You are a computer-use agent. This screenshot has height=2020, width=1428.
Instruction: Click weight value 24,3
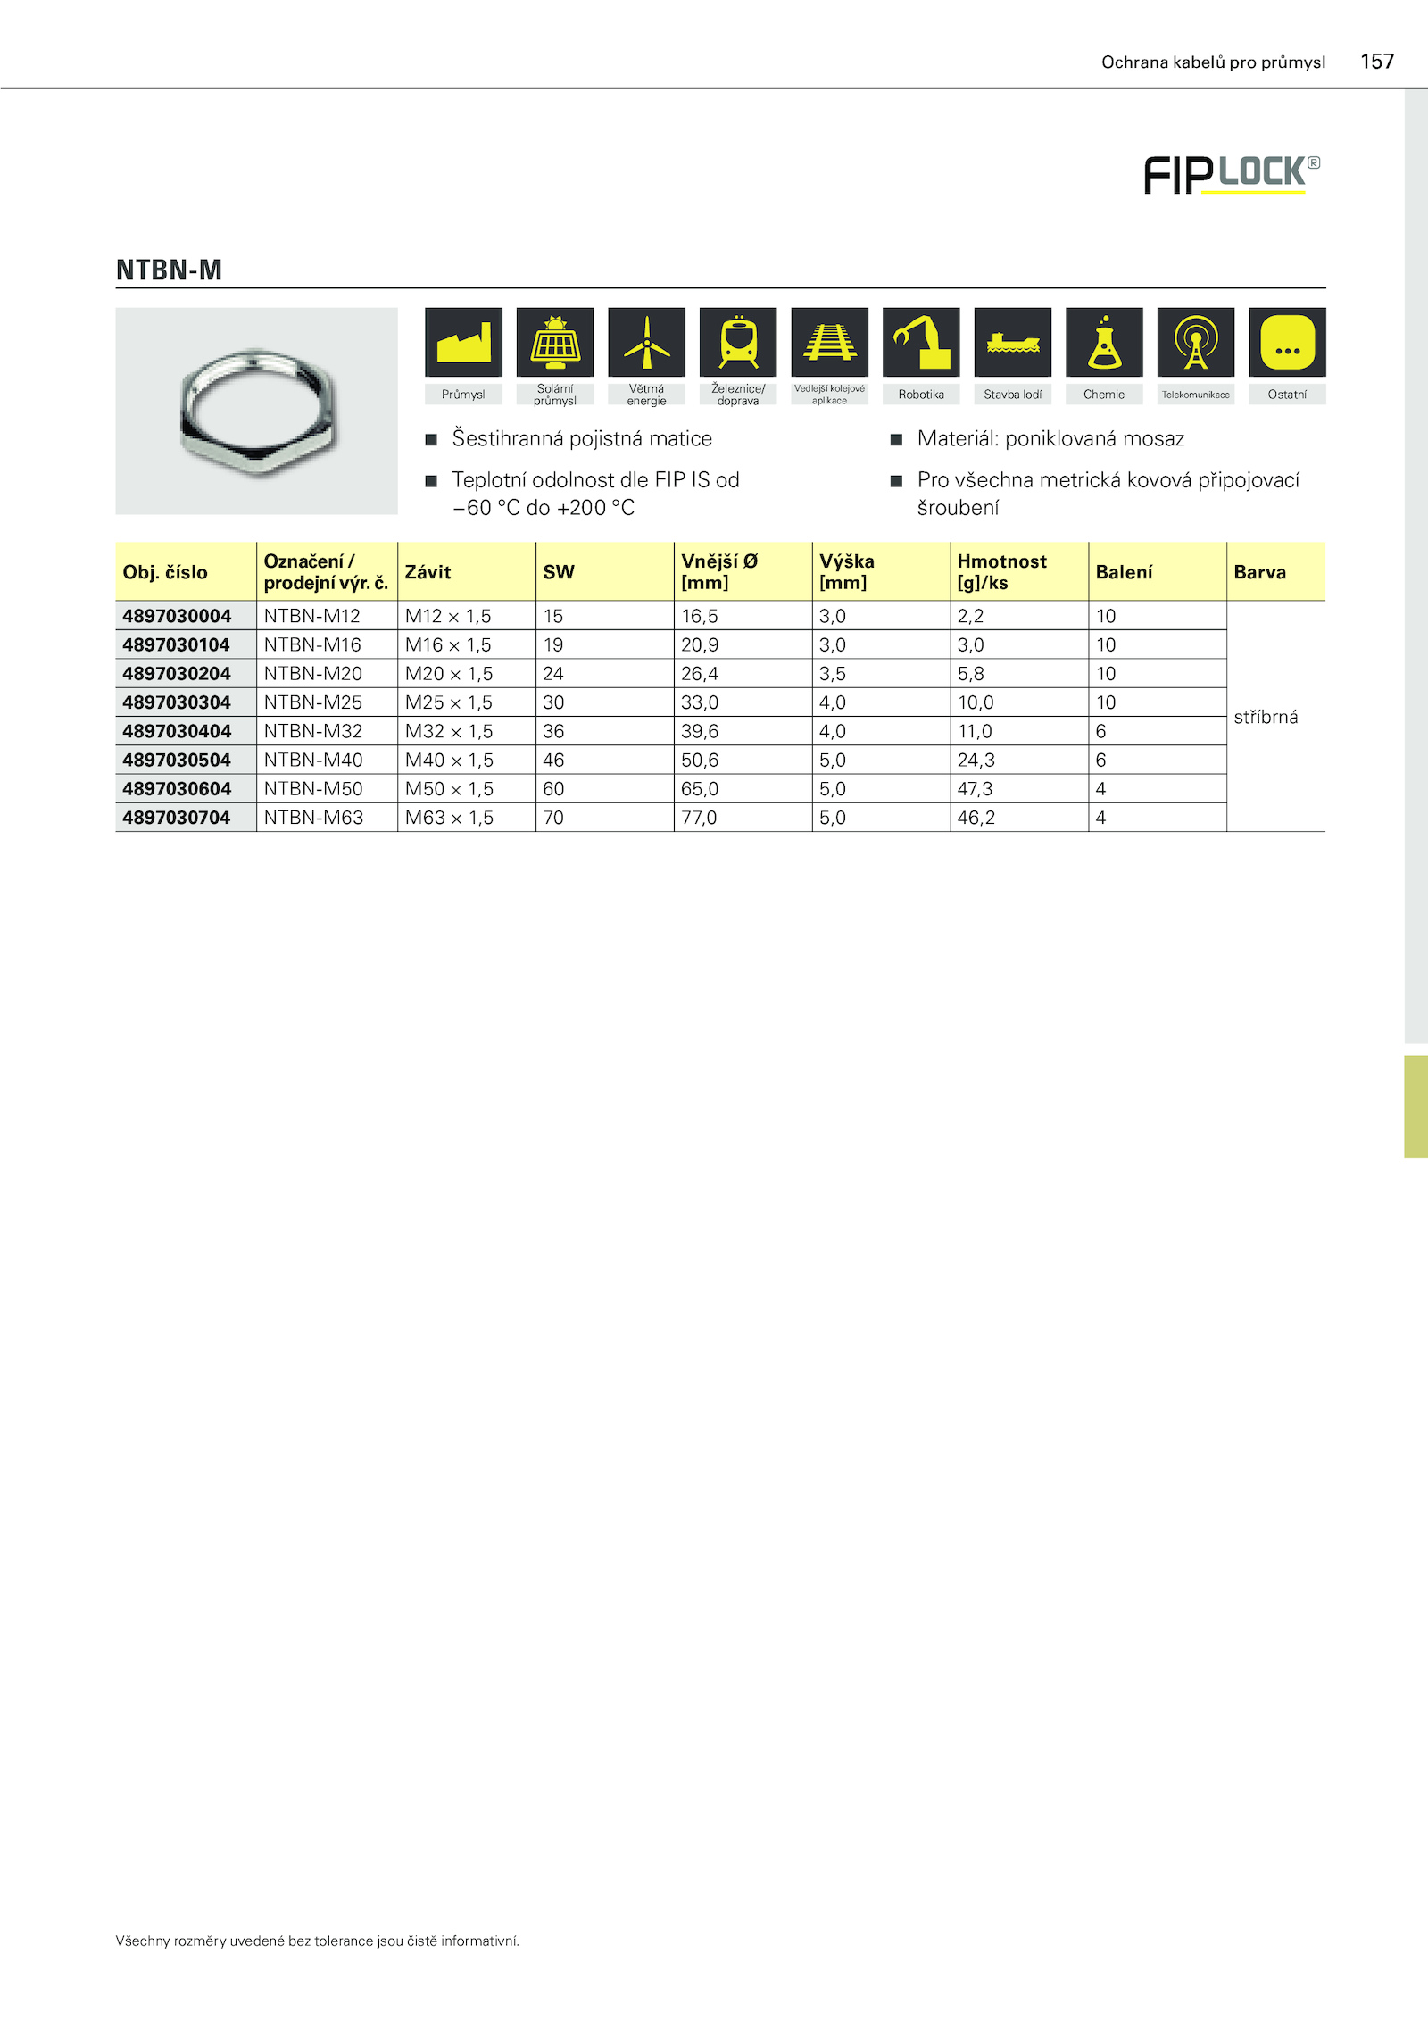(976, 761)
